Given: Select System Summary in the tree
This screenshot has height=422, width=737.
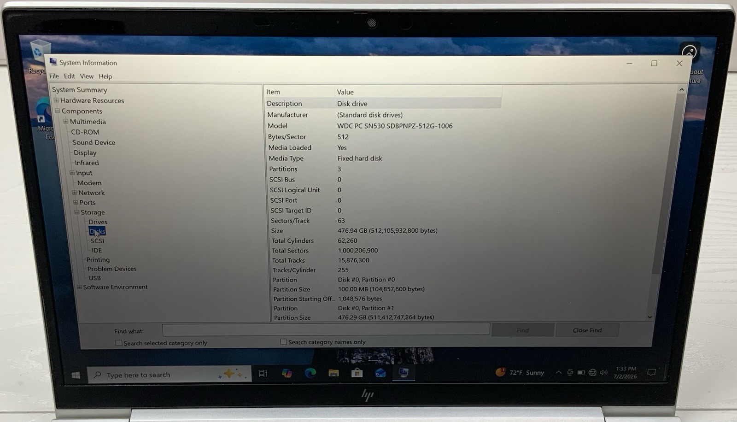Looking at the screenshot, I should pyautogui.click(x=79, y=90).
